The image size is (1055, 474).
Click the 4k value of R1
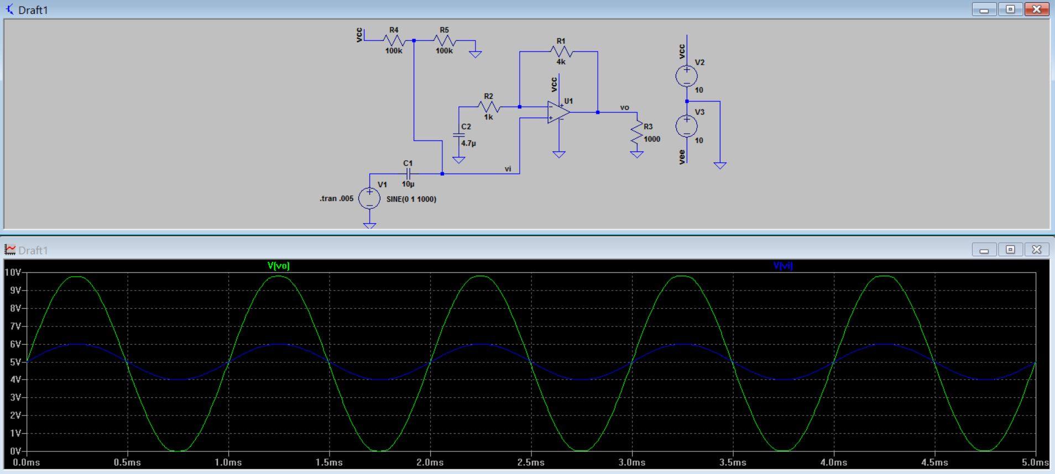[561, 62]
